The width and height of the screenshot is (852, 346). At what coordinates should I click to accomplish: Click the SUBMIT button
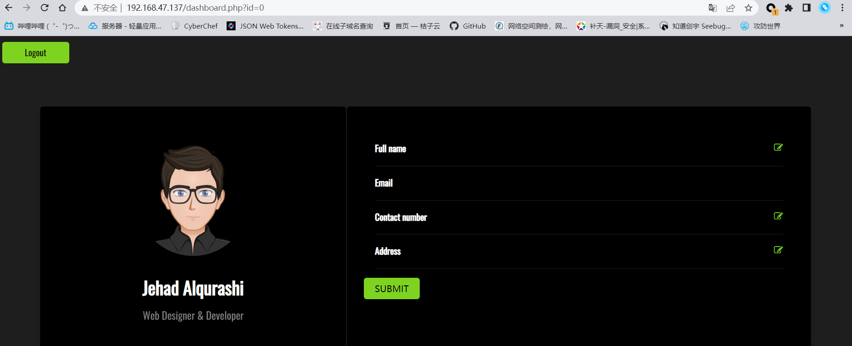pyautogui.click(x=392, y=288)
